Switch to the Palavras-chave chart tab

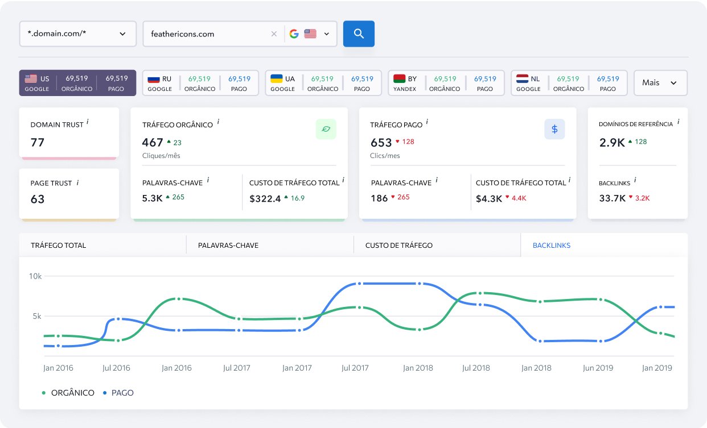point(270,246)
